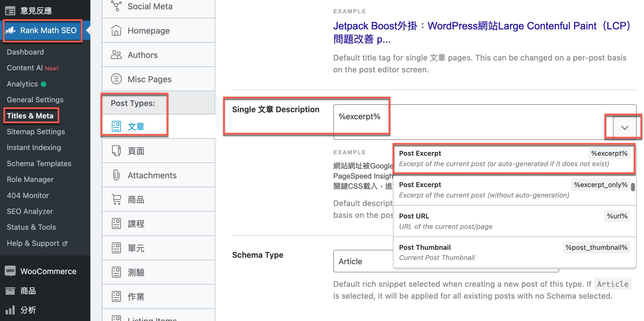Switch to Homepage tab

(158, 31)
